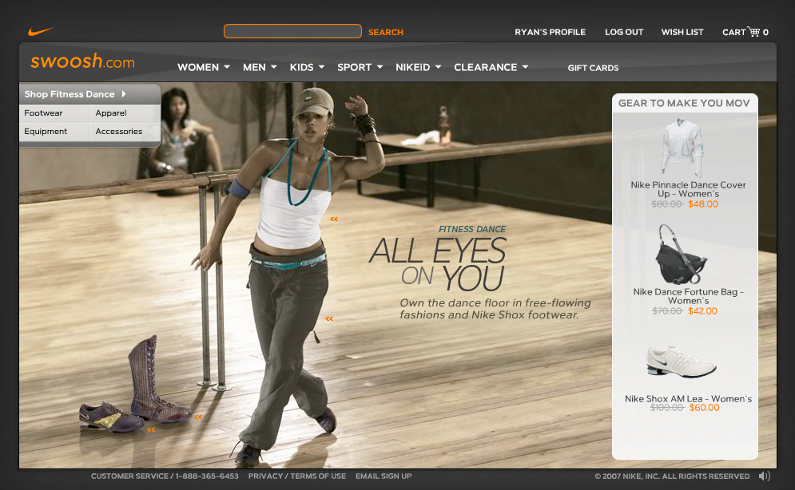The height and width of the screenshot is (490, 795).
Task: Click the $60.00 sale price
Action: tap(704, 408)
